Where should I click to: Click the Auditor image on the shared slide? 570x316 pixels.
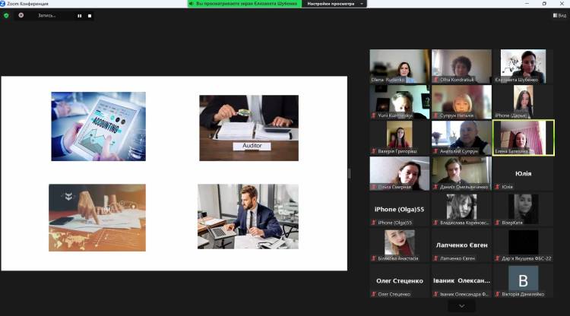(x=249, y=128)
